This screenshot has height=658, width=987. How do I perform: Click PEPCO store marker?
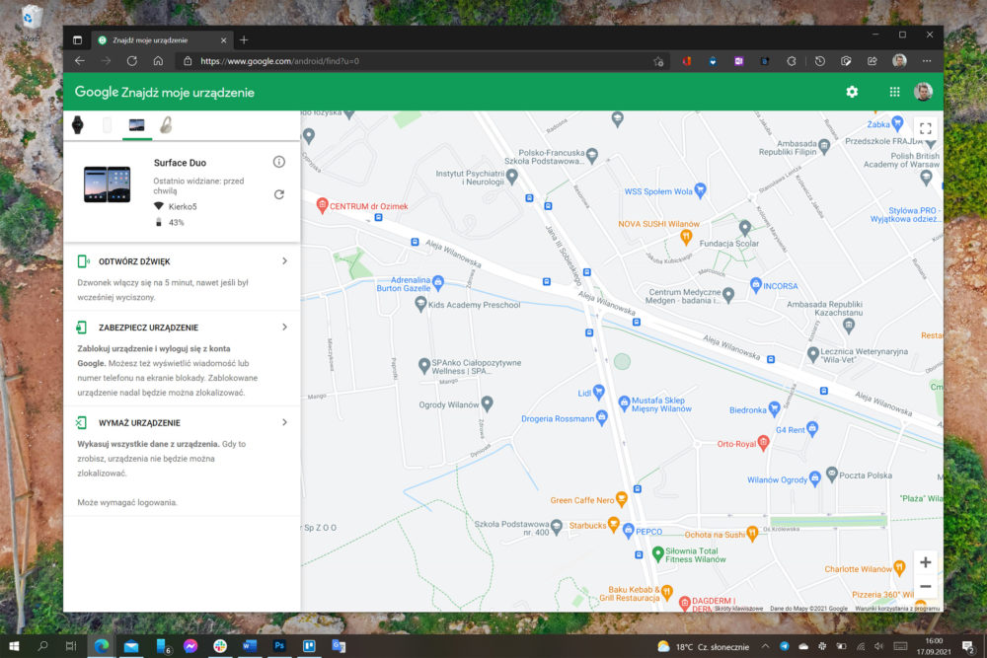click(x=628, y=531)
